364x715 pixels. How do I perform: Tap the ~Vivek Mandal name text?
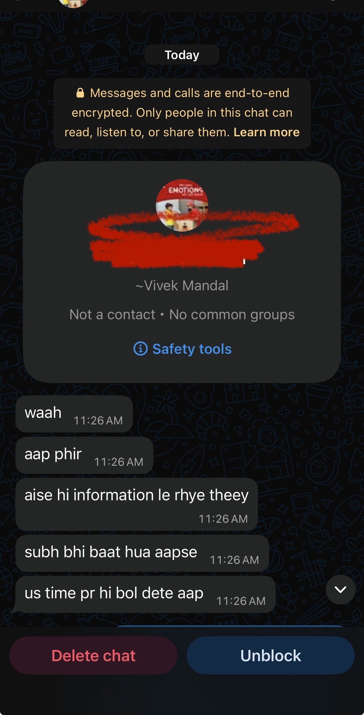182,285
